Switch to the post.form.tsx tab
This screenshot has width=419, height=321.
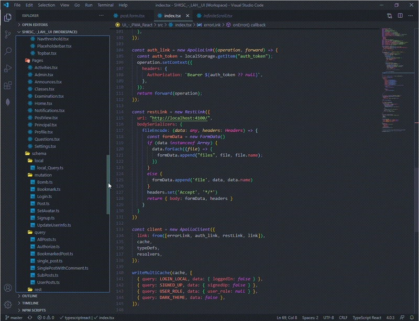coord(129,16)
